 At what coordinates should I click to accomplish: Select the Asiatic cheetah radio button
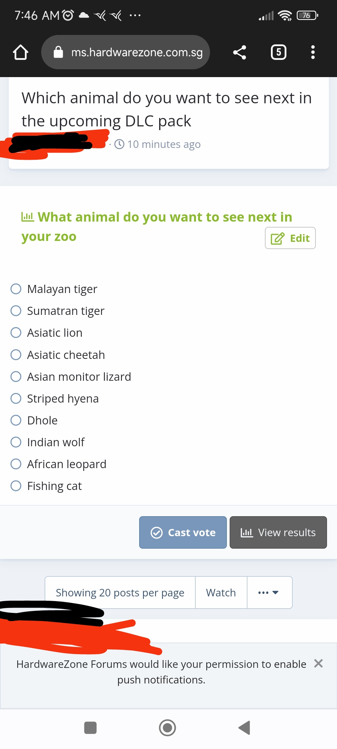coord(16,355)
